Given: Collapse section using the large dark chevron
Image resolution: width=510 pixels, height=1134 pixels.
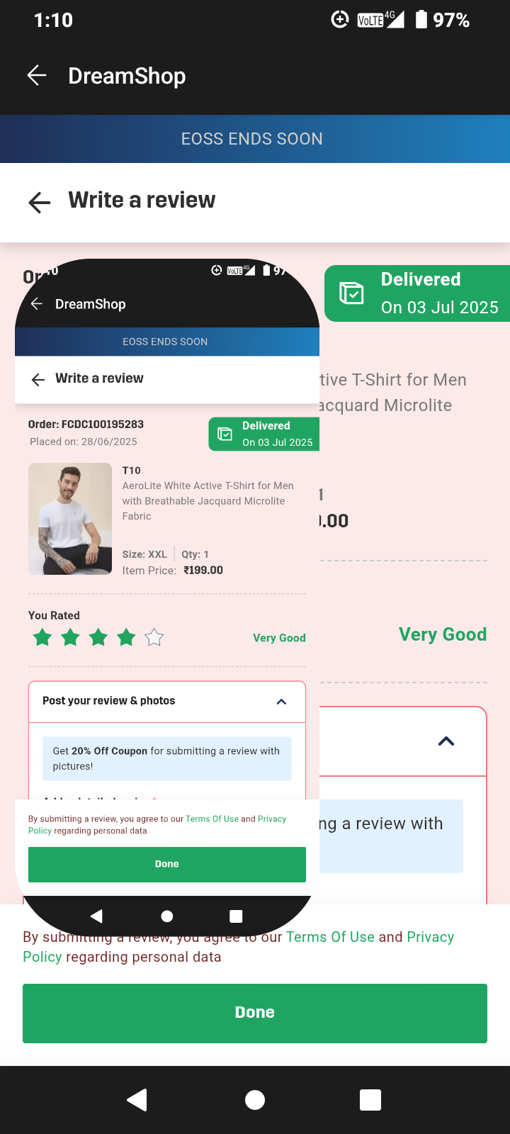Looking at the screenshot, I should pos(446,741).
